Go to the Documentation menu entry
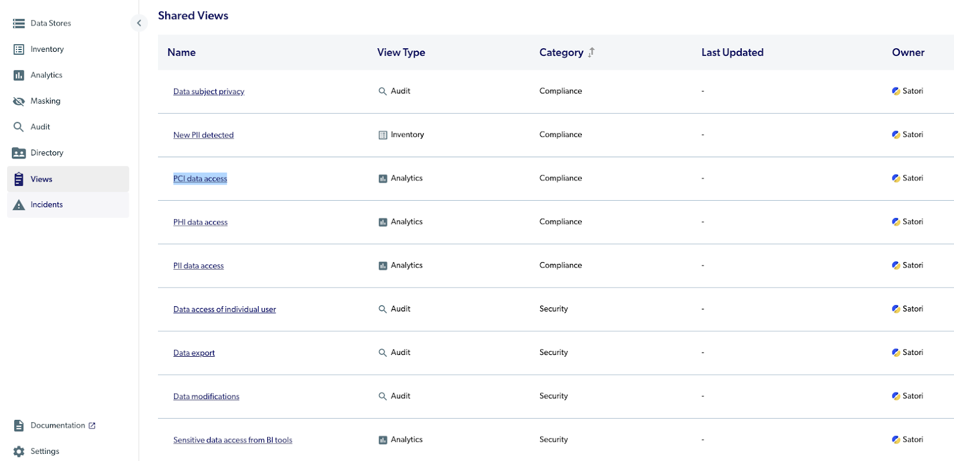Viewport: 954px width, 461px height. coord(58,426)
